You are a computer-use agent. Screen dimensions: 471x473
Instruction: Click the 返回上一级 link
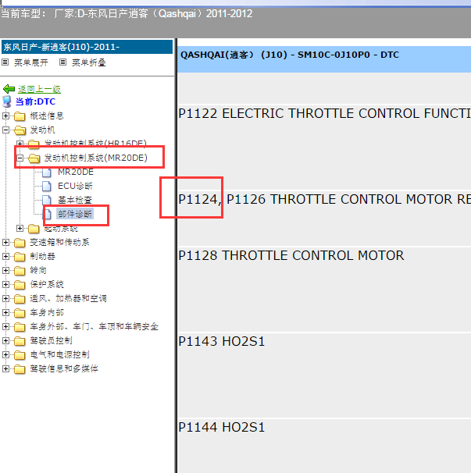coord(39,89)
